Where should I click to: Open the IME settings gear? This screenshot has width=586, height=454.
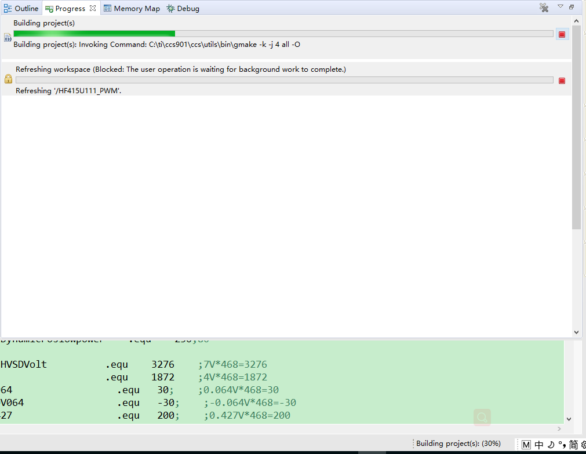point(583,445)
